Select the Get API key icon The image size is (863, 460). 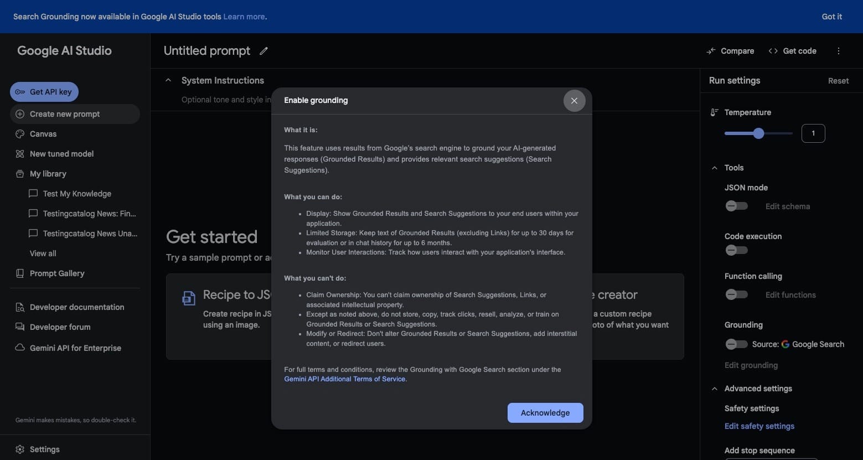(20, 91)
